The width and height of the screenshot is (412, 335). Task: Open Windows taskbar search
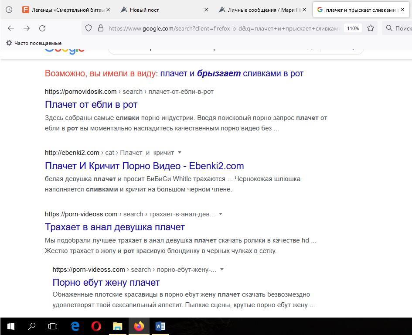click(32, 326)
